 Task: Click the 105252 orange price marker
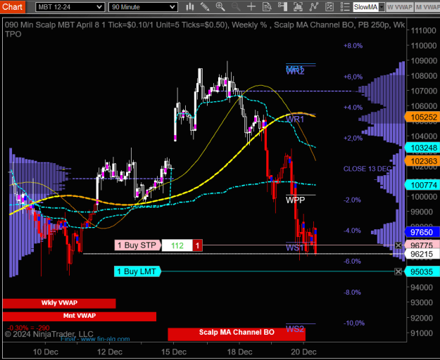422,117
